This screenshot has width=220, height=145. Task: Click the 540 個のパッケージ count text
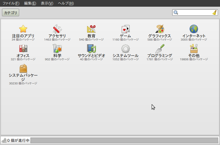[91, 40]
